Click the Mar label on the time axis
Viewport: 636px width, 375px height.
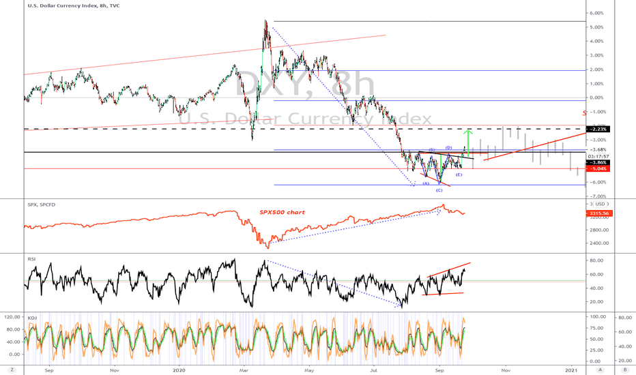tap(244, 370)
